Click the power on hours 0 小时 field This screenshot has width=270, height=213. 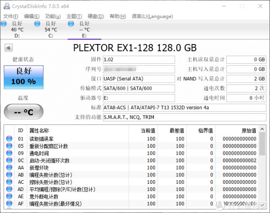pyautogui.click(x=246, y=98)
